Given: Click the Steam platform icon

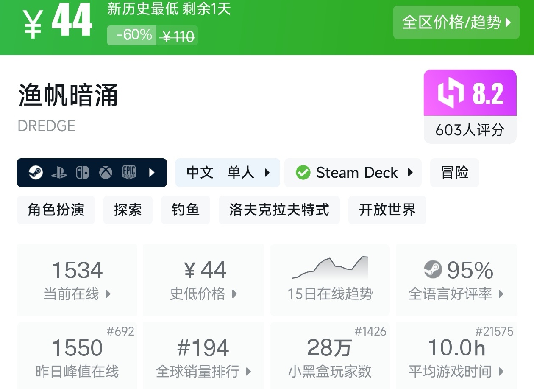Looking at the screenshot, I should [x=36, y=173].
